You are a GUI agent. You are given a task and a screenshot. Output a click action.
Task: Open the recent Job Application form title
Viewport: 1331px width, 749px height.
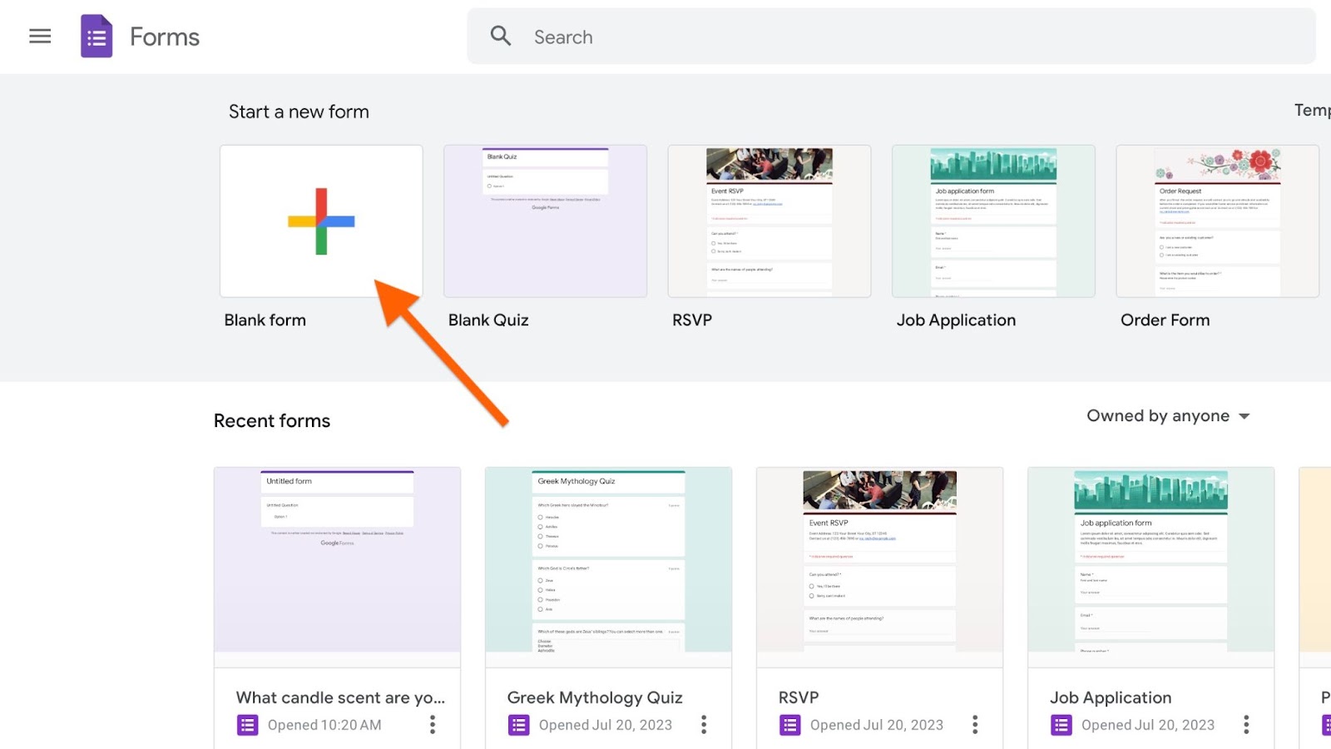coord(1111,697)
